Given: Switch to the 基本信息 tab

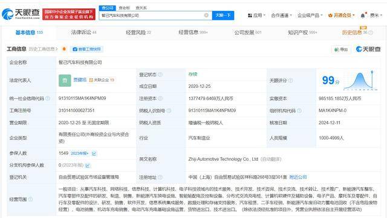Looking at the screenshot, I should click(x=29, y=33).
